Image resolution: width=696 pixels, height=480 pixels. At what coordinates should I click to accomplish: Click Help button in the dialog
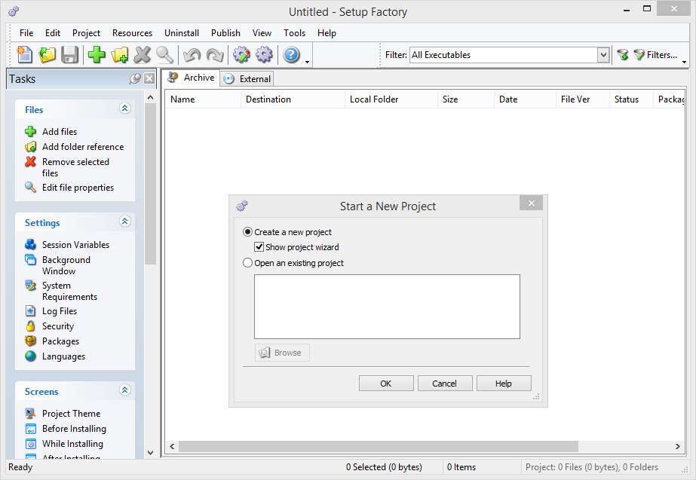[x=504, y=384]
